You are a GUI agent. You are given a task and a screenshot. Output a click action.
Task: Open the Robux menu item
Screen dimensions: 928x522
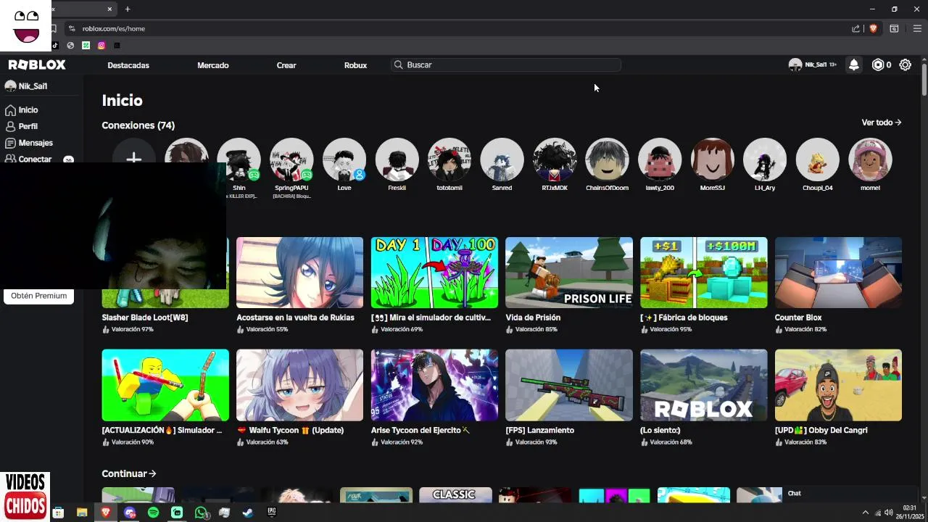click(355, 65)
